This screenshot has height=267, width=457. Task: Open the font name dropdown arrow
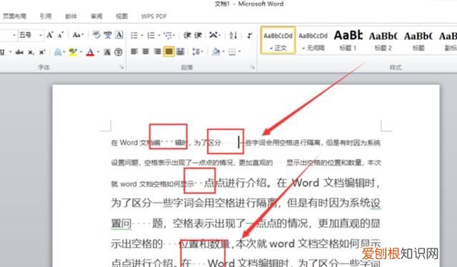click(x=14, y=35)
